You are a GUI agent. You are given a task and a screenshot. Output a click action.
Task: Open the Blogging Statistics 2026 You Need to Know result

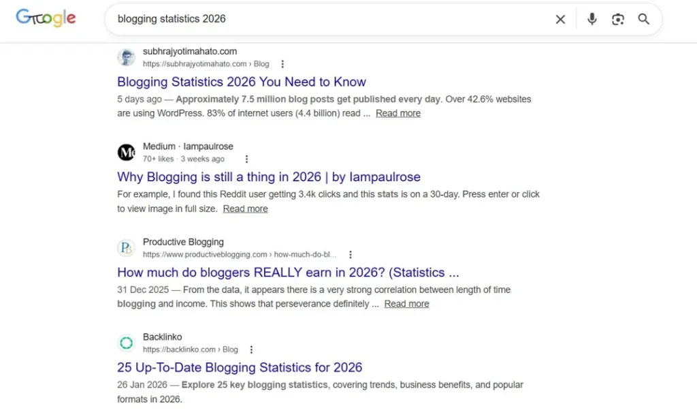coord(242,81)
